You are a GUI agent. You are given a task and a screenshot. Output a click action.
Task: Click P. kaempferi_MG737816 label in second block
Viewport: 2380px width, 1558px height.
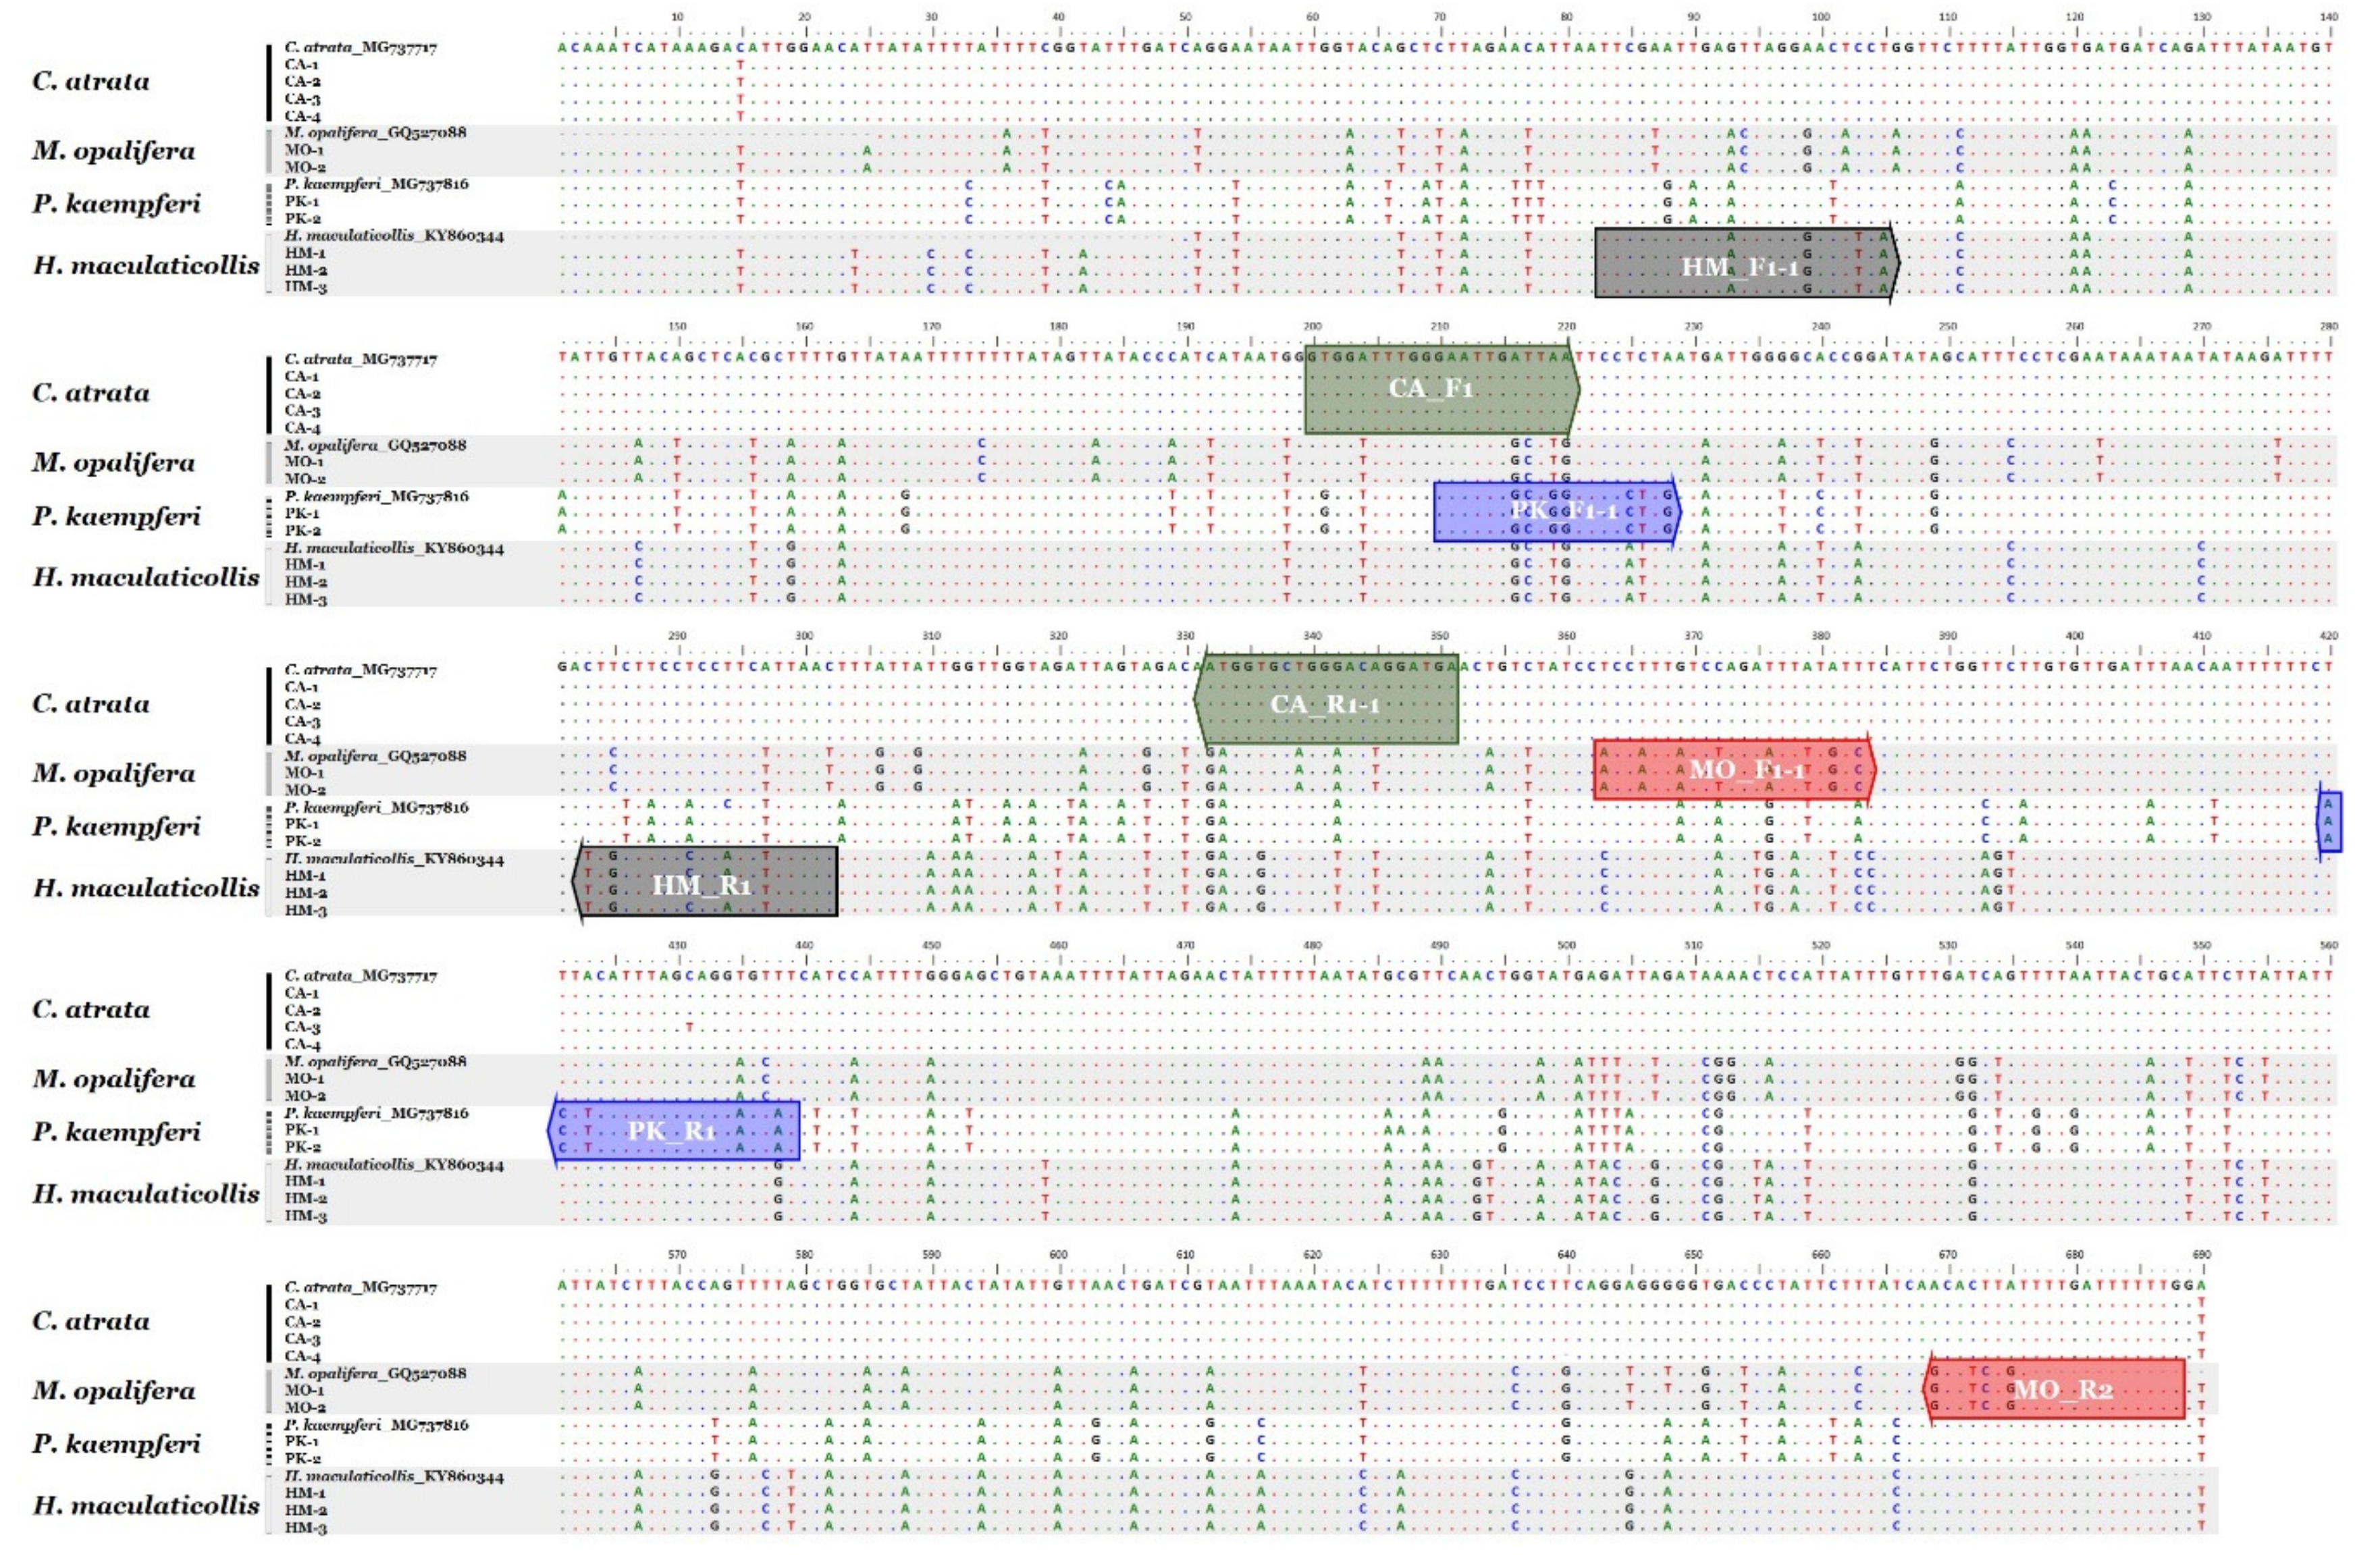point(376,496)
